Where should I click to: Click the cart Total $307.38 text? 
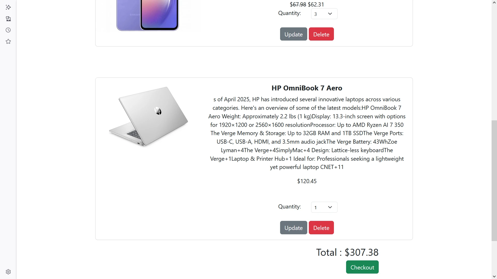347,252
